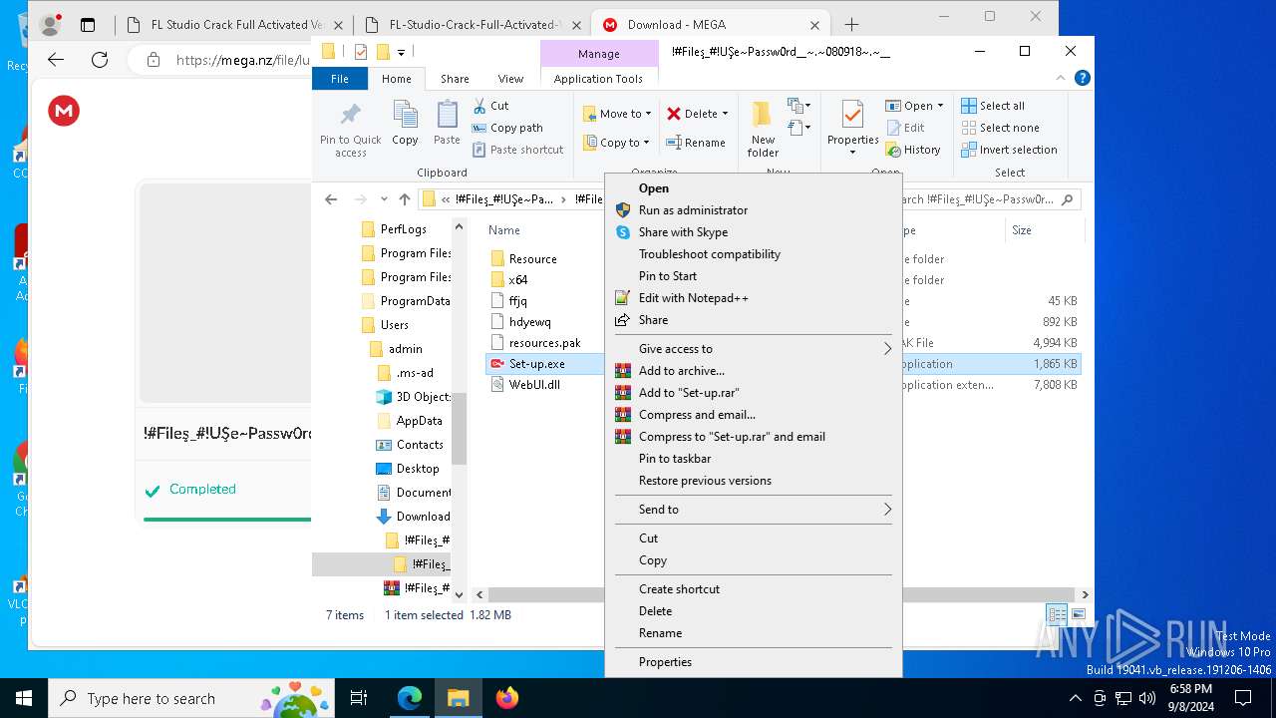Switch to large icons view button
1276x718 pixels.
(1078, 614)
